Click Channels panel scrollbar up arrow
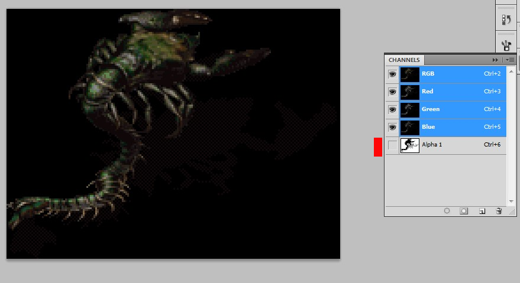This screenshot has width=520, height=283. (x=511, y=71)
